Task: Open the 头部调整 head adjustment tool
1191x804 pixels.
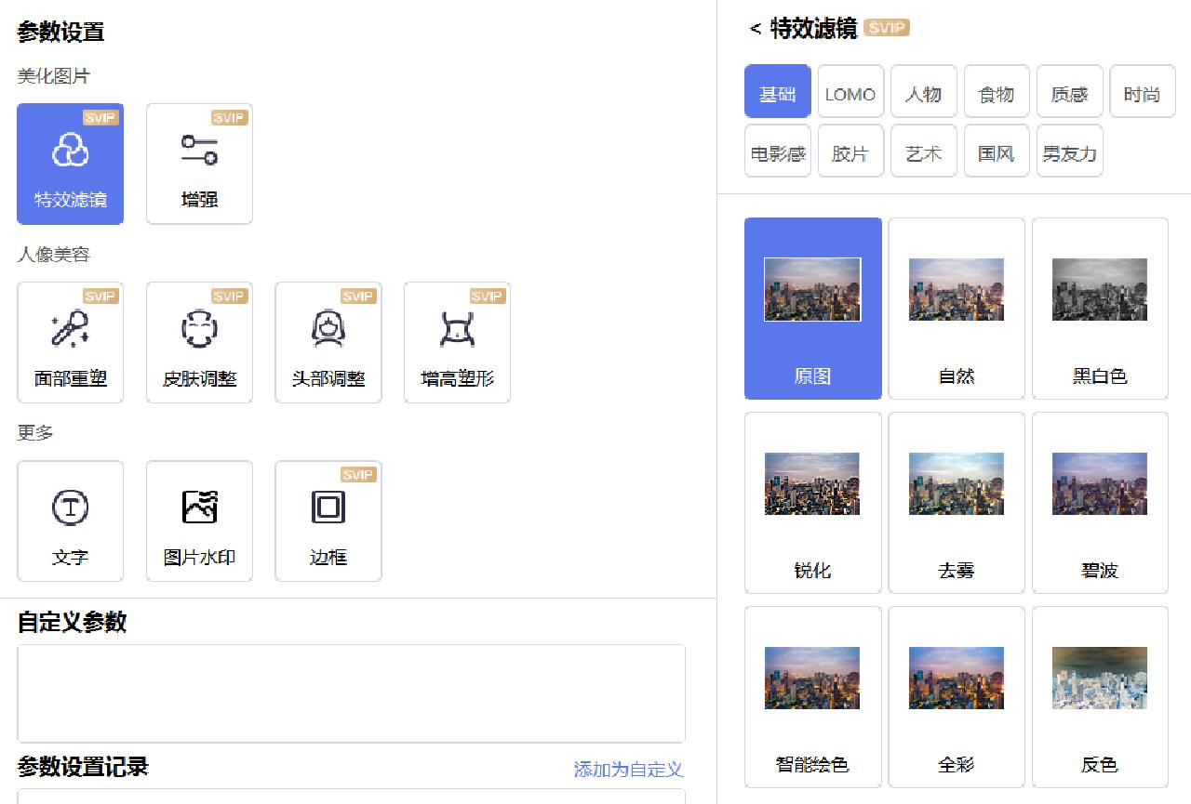Action: pos(328,342)
